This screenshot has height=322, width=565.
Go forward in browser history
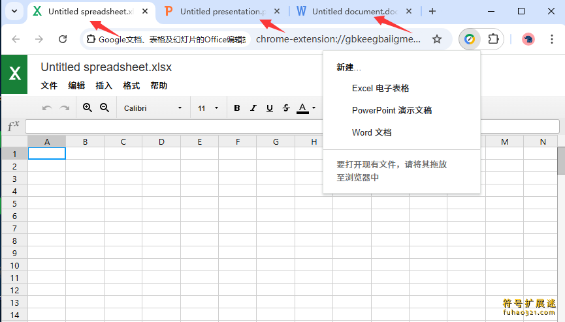pyautogui.click(x=39, y=39)
